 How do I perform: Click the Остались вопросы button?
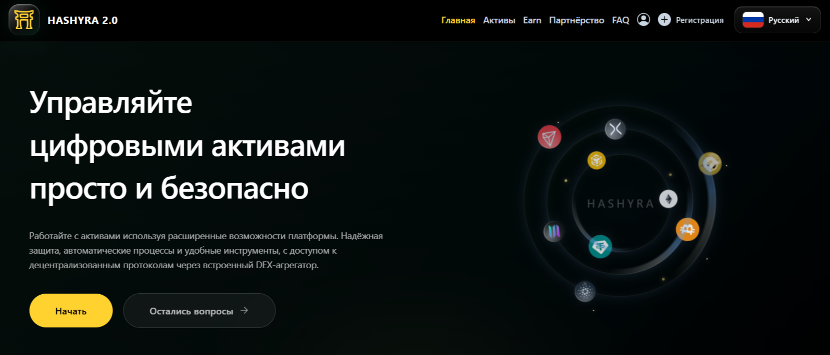(x=199, y=310)
